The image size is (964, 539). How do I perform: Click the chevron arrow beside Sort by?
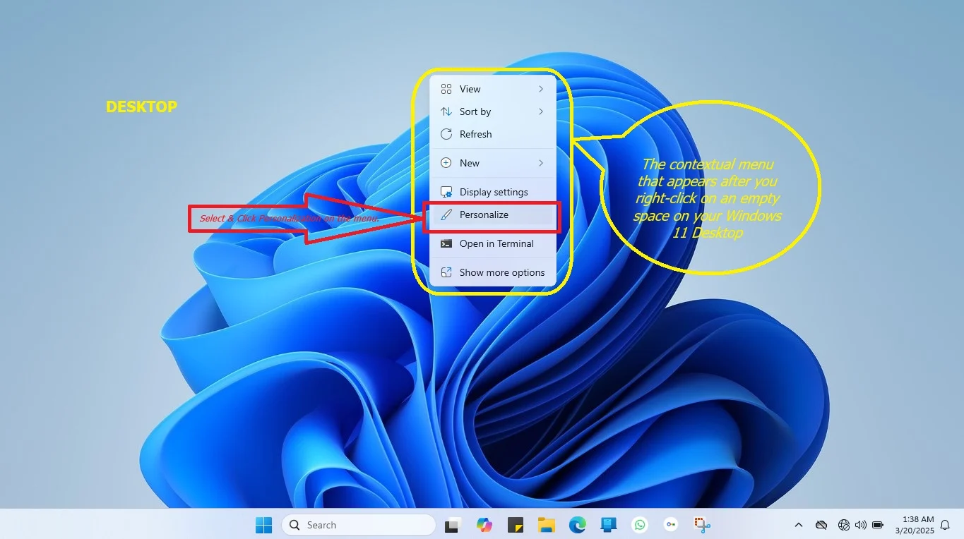coord(541,111)
